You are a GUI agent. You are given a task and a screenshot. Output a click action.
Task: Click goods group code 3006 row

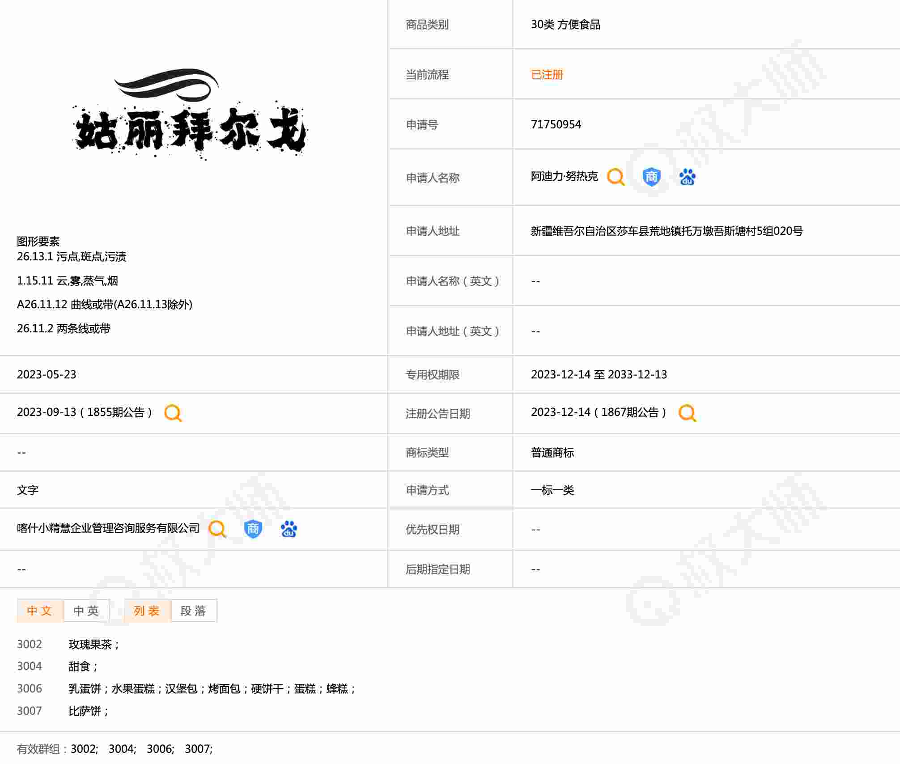tap(30, 688)
